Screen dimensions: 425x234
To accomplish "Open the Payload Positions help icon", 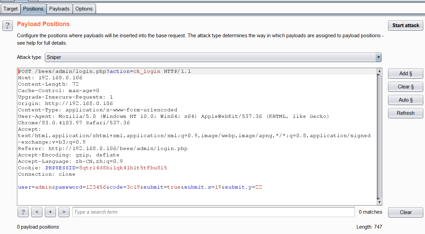I will (x=7, y=26).
